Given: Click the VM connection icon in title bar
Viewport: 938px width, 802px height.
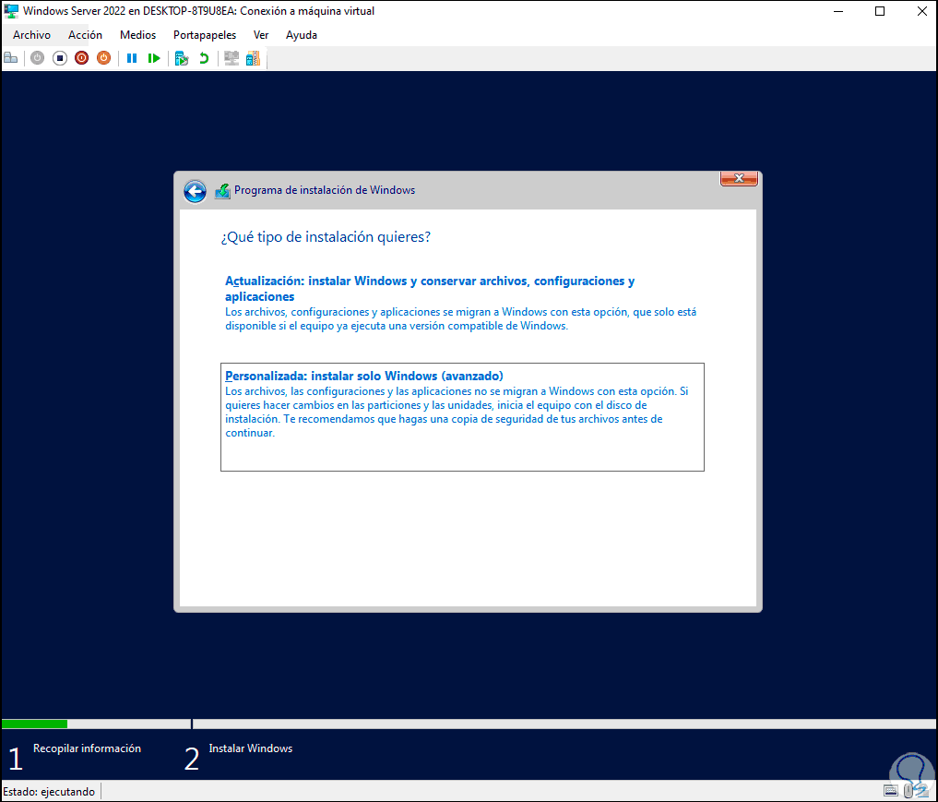Looking at the screenshot, I should (11, 11).
